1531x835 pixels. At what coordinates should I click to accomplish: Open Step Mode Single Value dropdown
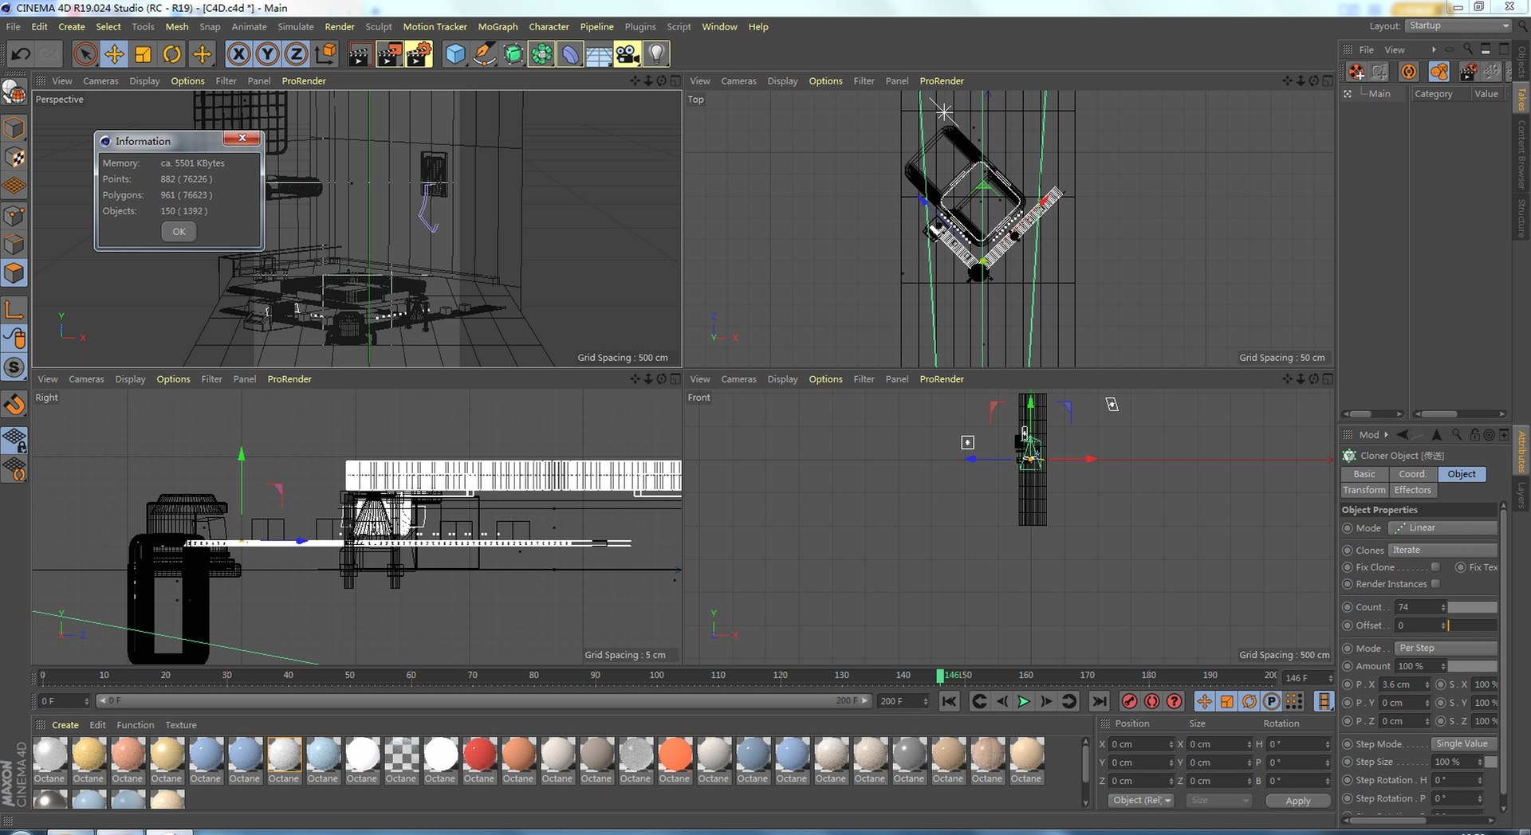coord(1465,743)
